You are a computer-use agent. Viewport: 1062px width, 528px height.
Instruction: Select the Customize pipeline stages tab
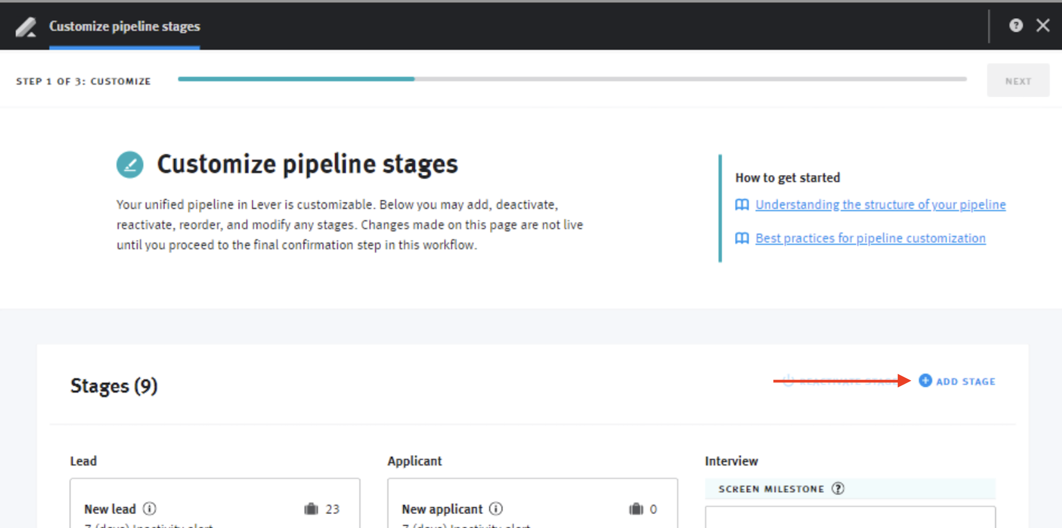125,27
